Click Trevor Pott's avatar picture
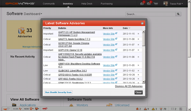The width and height of the screenshot is (191, 111). pos(166,4)
